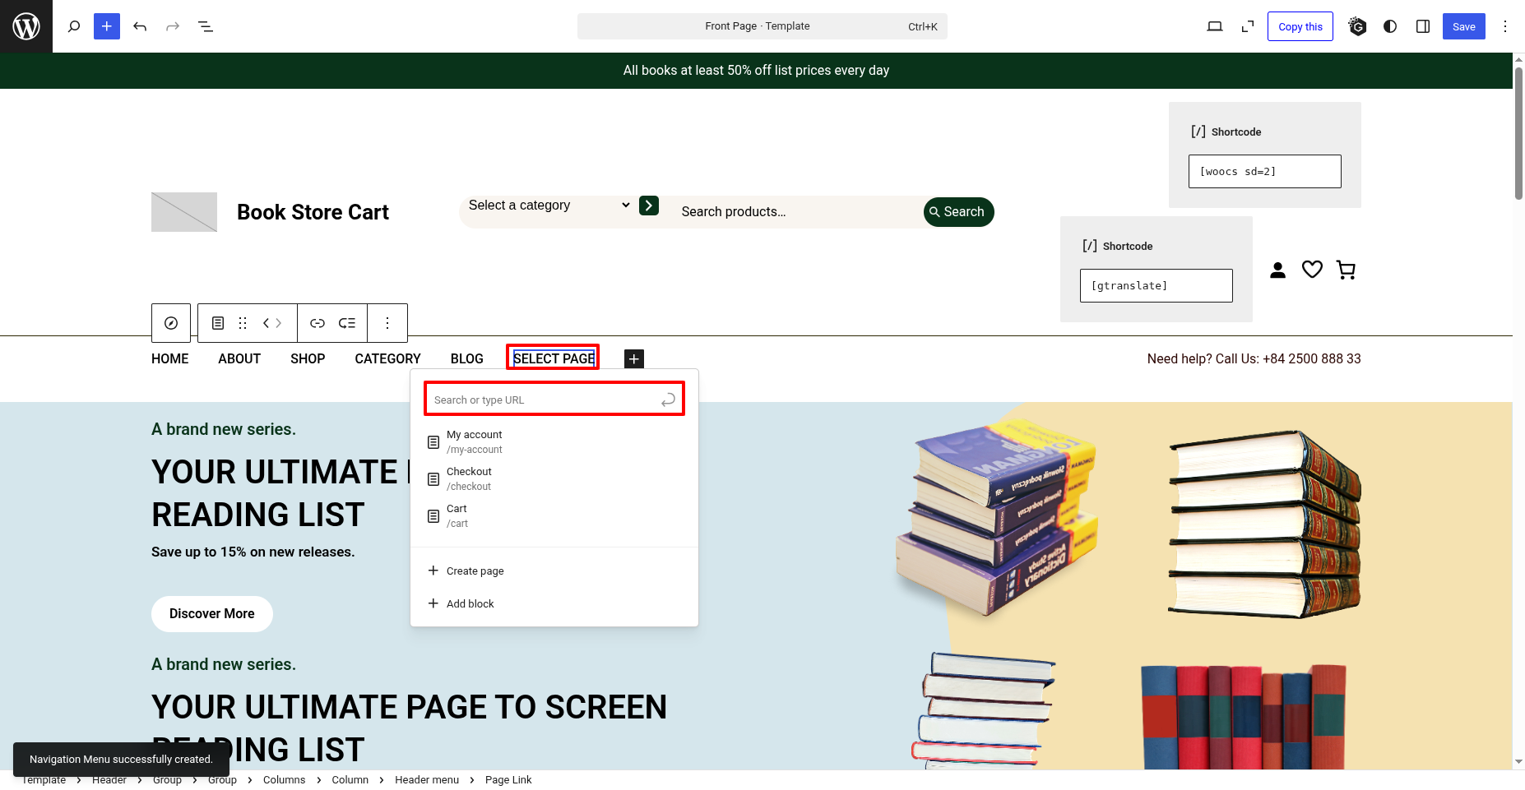Click the Copy this button
The image size is (1525, 790).
tap(1300, 26)
